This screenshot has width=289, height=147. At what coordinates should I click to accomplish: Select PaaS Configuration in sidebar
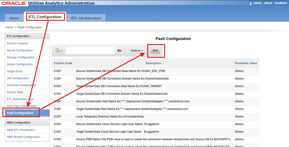[27, 113]
